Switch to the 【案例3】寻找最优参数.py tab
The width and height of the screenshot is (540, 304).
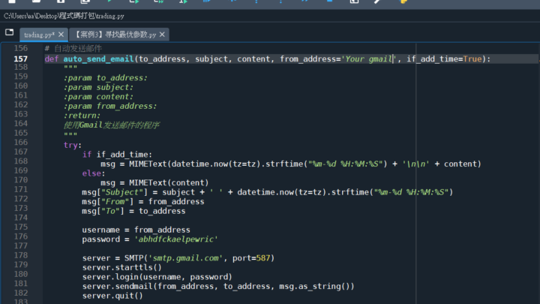pyautogui.click(x=115, y=35)
